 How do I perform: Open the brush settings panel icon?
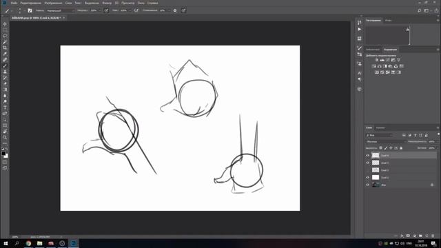[x=30, y=10]
